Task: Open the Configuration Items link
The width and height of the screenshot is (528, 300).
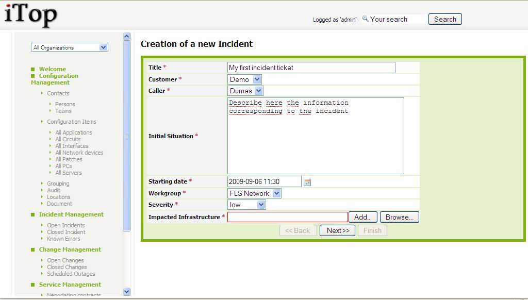Action: tap(71, 122)
